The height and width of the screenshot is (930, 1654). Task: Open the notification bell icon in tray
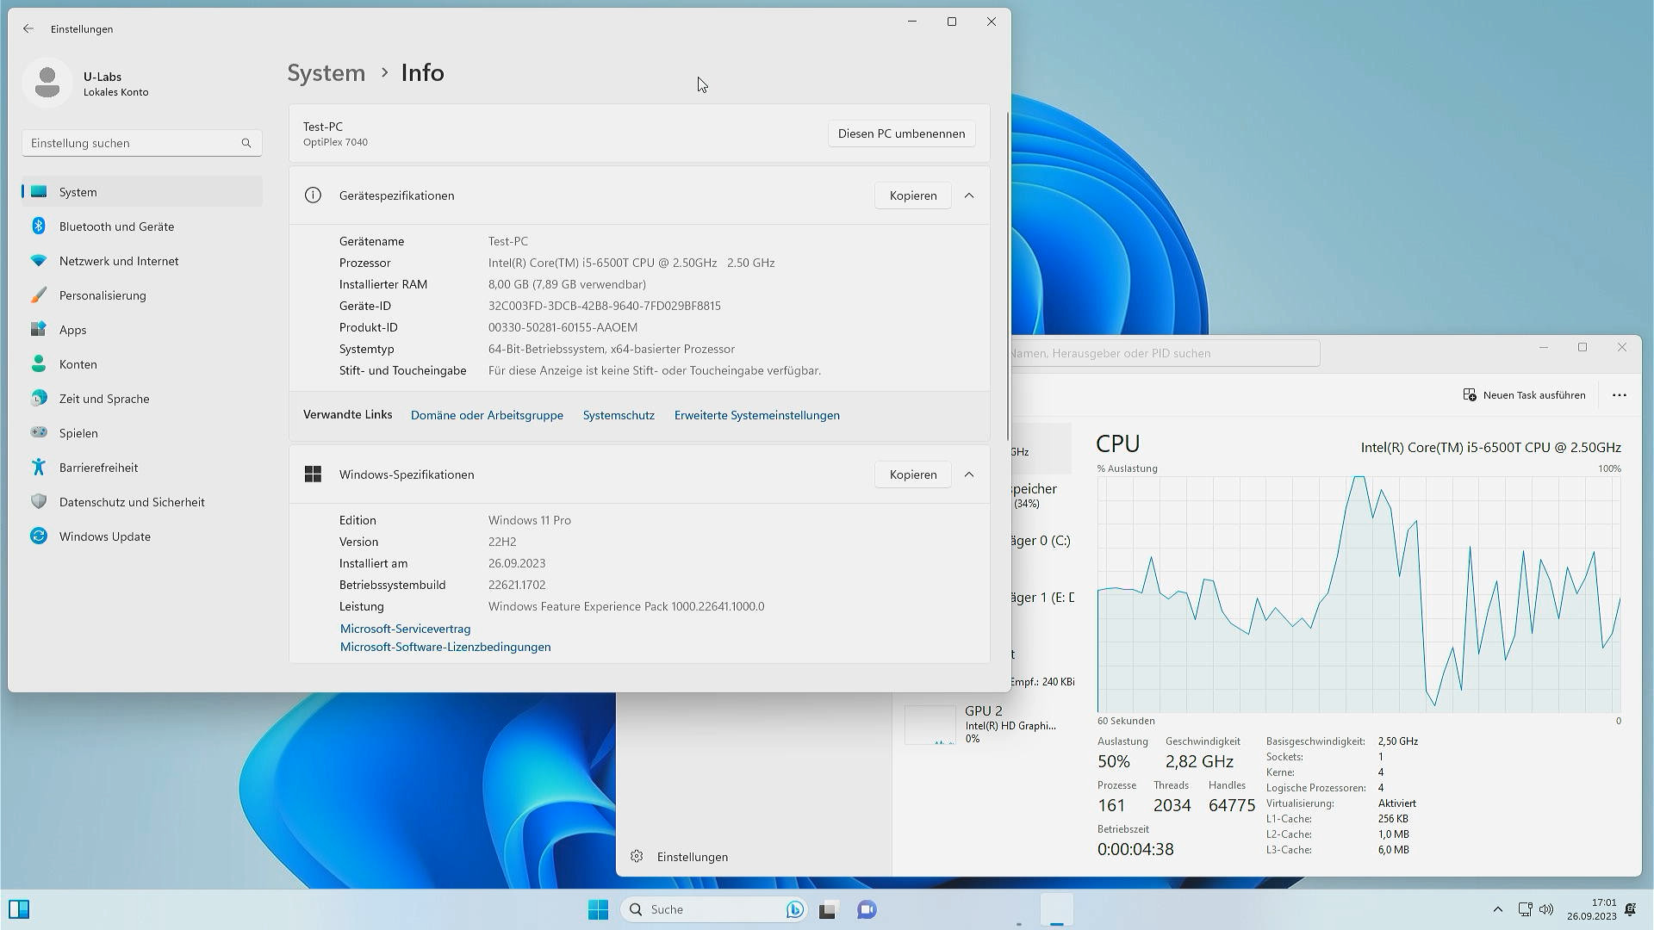pos(1630,909)
